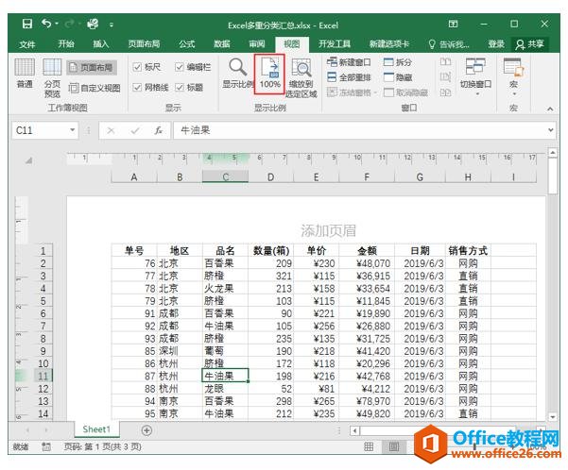Click vertical scrollbar down arrow
The height and width of the screenshot is (470, 568).
[x=552, y=417]
